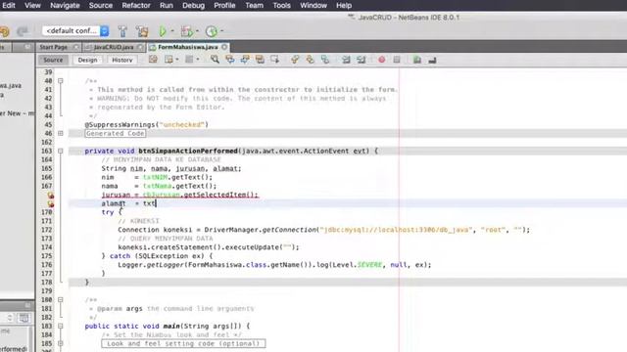Jump to Previous Bookmark icon
627x352 pixels.
tap(295, 60)
